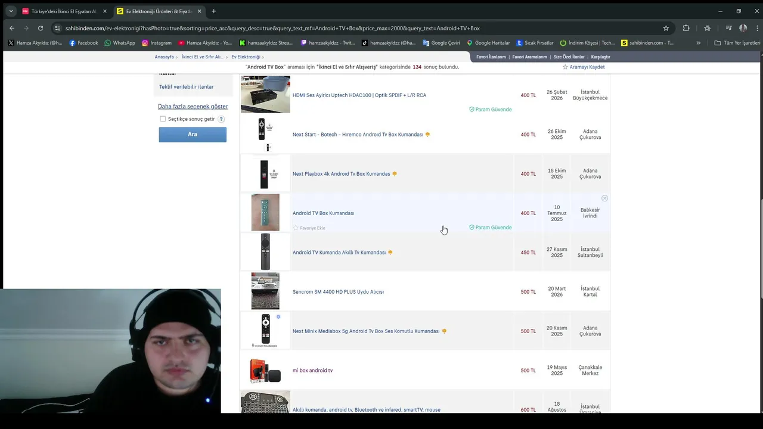Open the Android TV Kumanda Akıllı listing

click(x=339, y=253)
